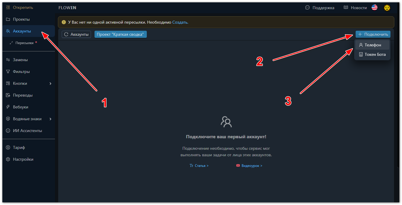402x205 pixels.
Task: Refresh the Аккаунты list button
Action: click(76, 34)
